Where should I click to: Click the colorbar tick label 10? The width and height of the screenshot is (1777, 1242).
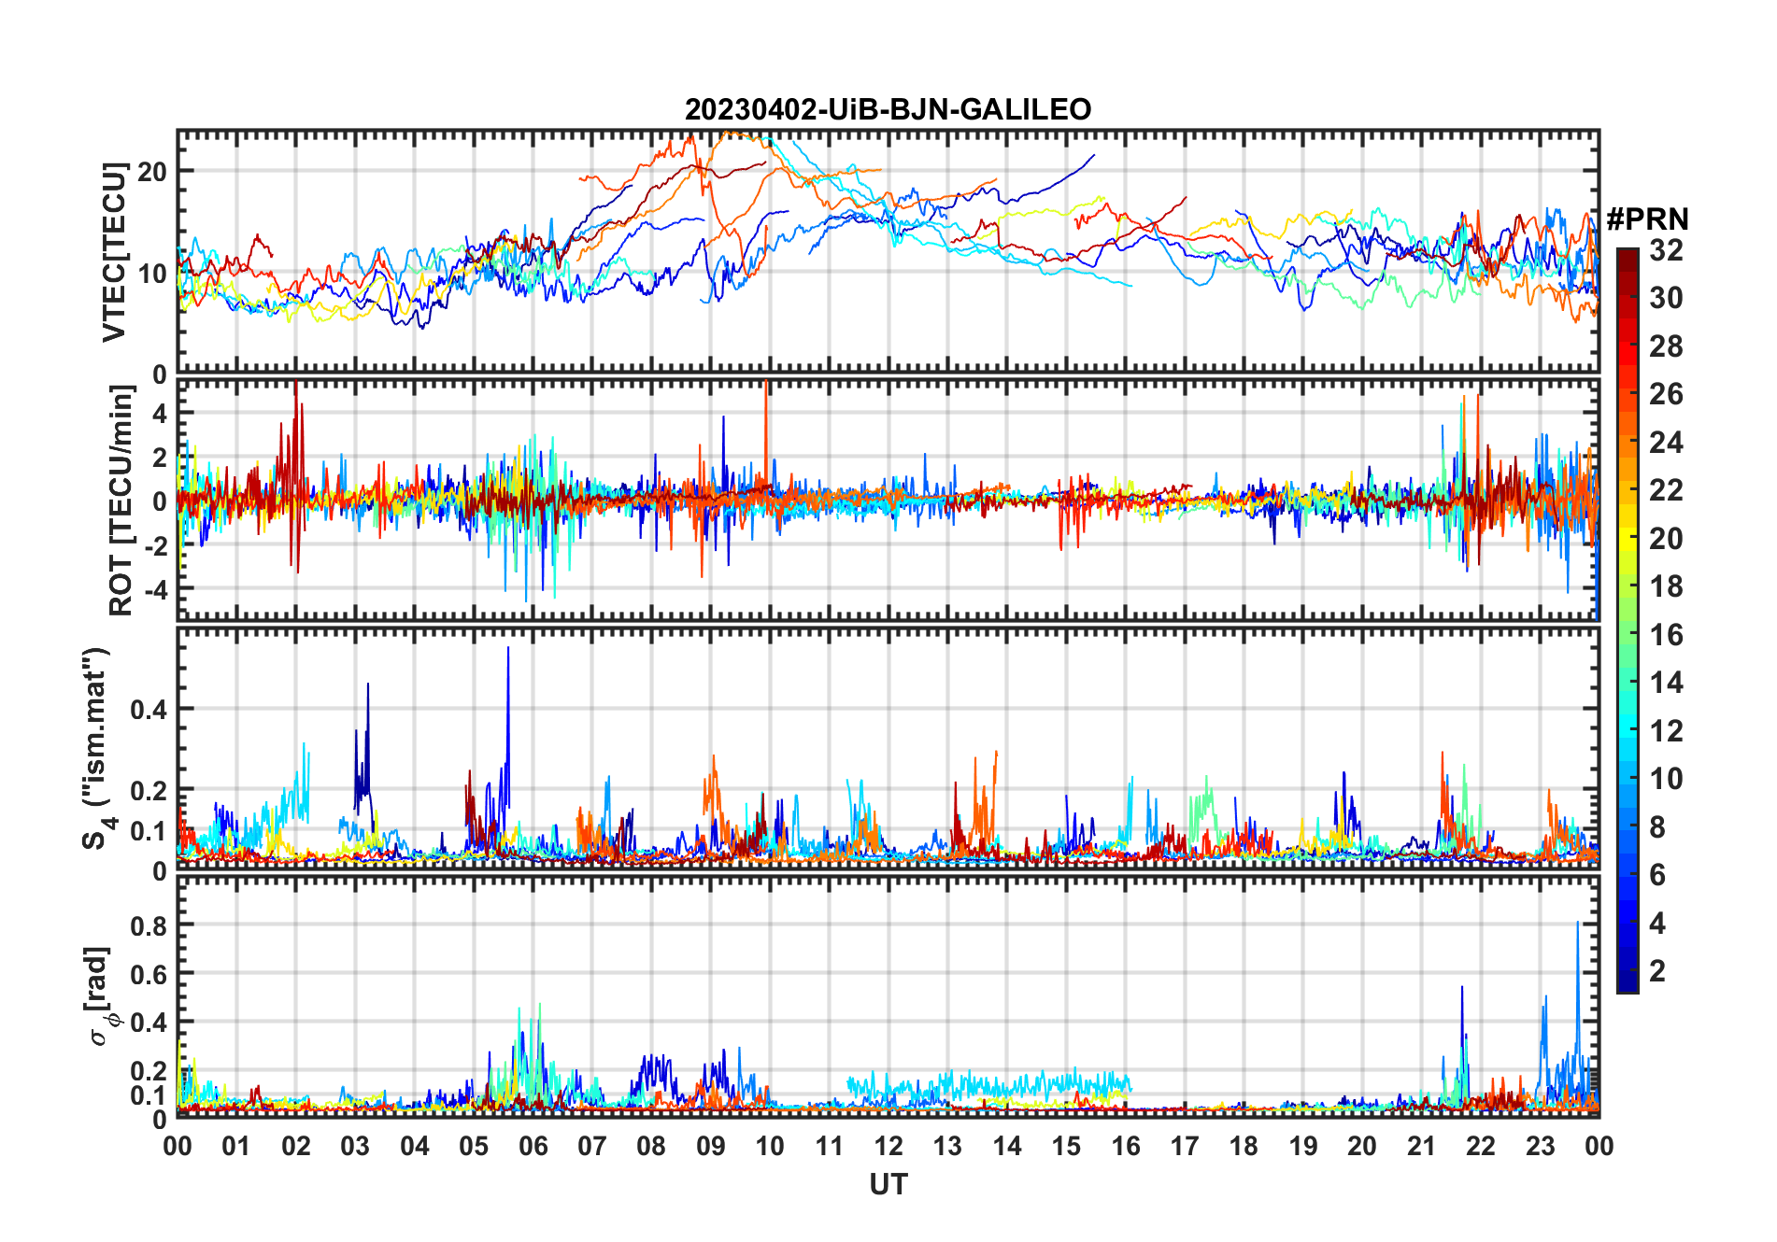point(1666,779)
